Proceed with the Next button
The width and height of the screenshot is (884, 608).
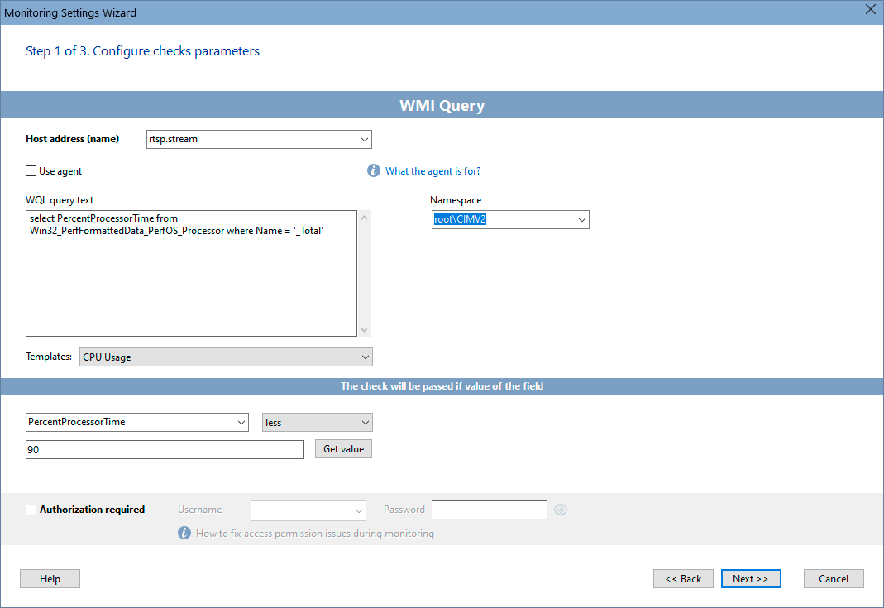750,578
